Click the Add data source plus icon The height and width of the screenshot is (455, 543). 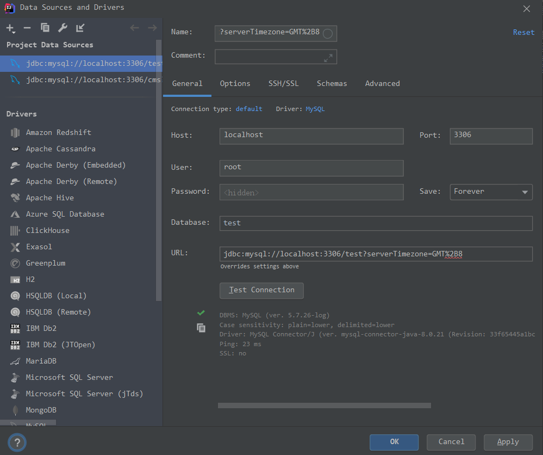[x=10, y=28]
